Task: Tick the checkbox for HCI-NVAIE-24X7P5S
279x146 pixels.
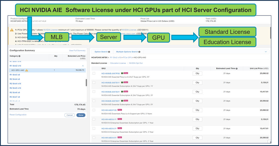Action: [x=94, y=73]
